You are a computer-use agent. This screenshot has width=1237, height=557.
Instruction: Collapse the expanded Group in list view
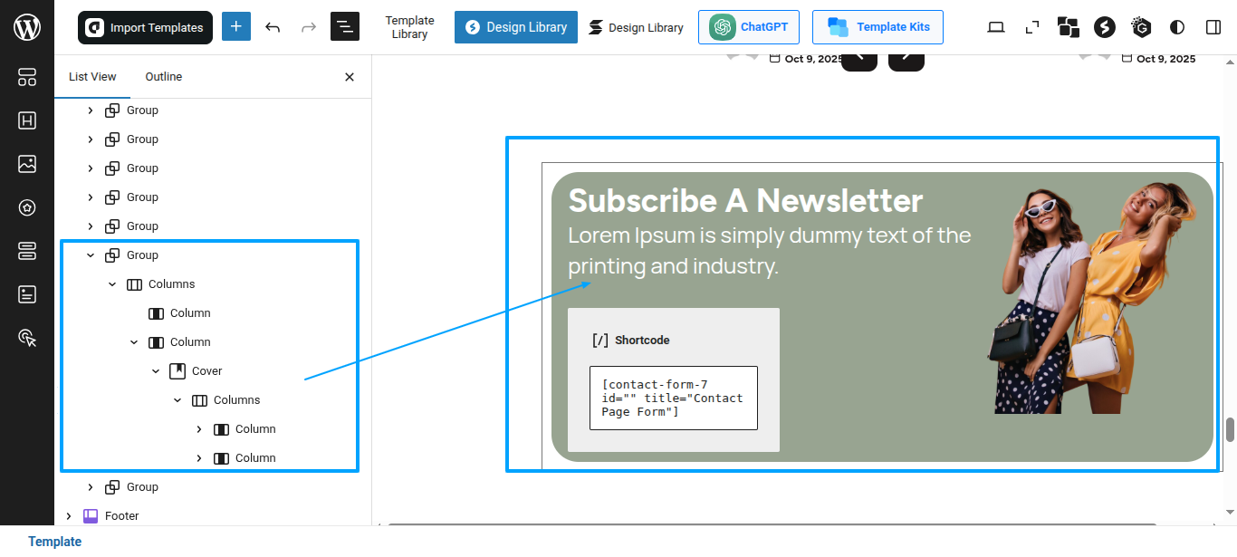[x=91, y=255]
